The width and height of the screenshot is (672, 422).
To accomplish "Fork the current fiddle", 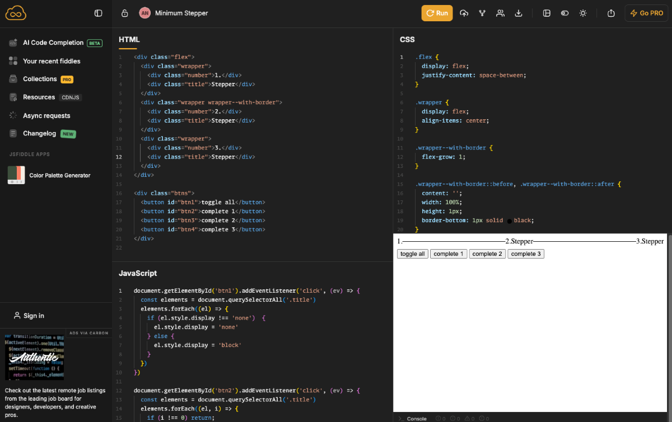I will (x=482, y=13).
